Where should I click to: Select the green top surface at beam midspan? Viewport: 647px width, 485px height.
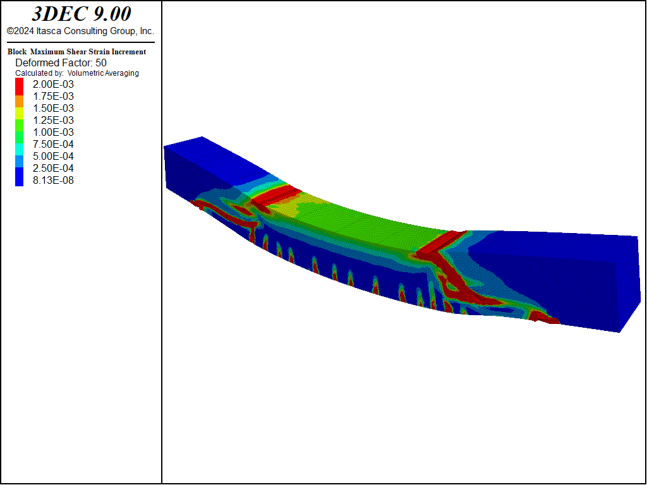pos(354,221)
